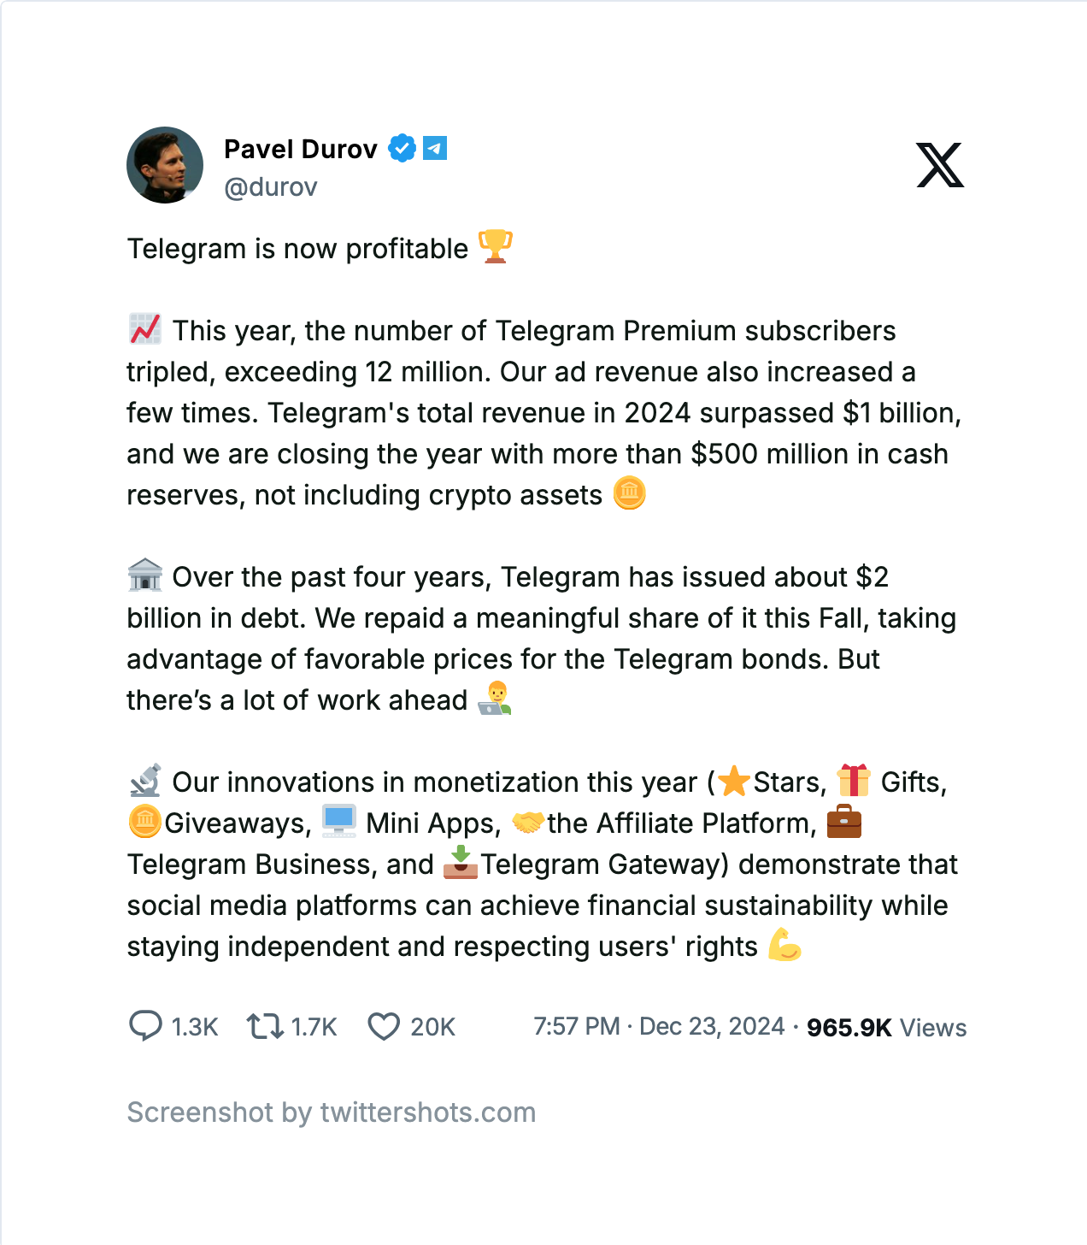
Task: Click the retweet arrows icon
Action: 265,1025
